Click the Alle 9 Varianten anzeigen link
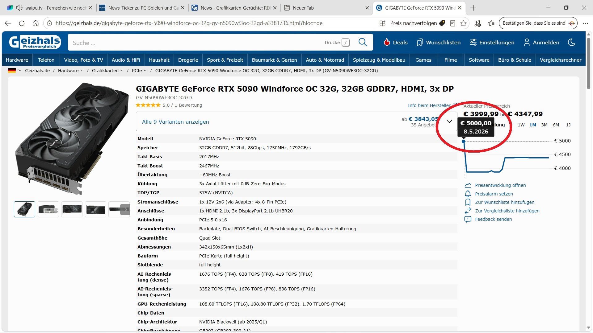 [175, 122]
